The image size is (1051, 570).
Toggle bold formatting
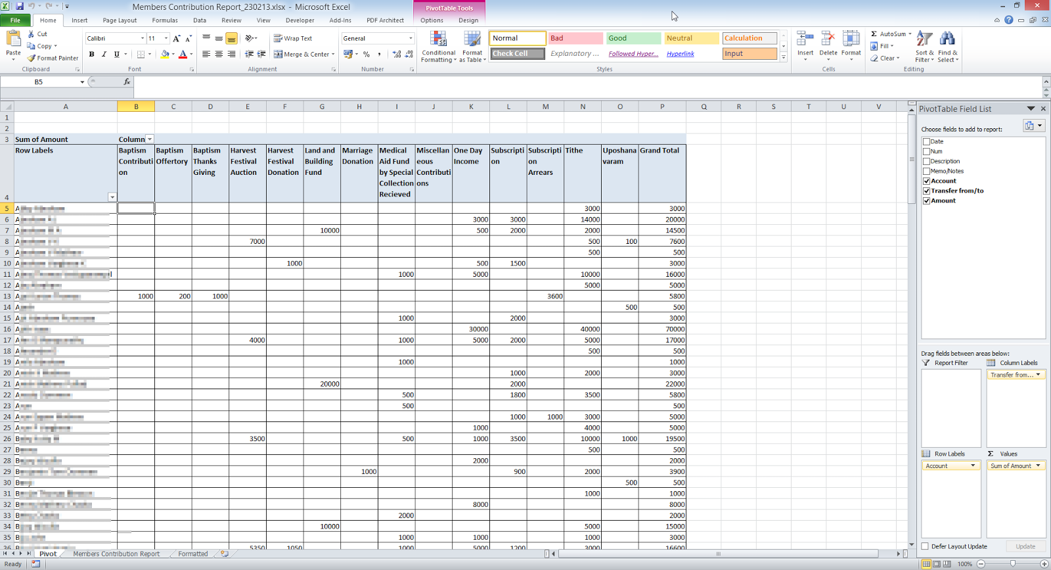point(91,54)
